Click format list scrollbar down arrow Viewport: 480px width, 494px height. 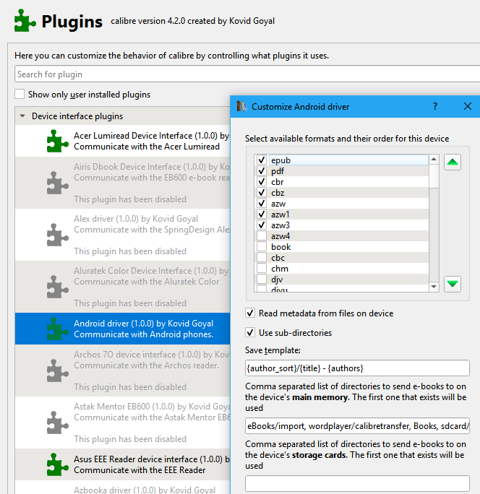(434, 287)
